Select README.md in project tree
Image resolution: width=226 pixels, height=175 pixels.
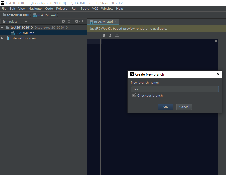(x=44, y=33)
